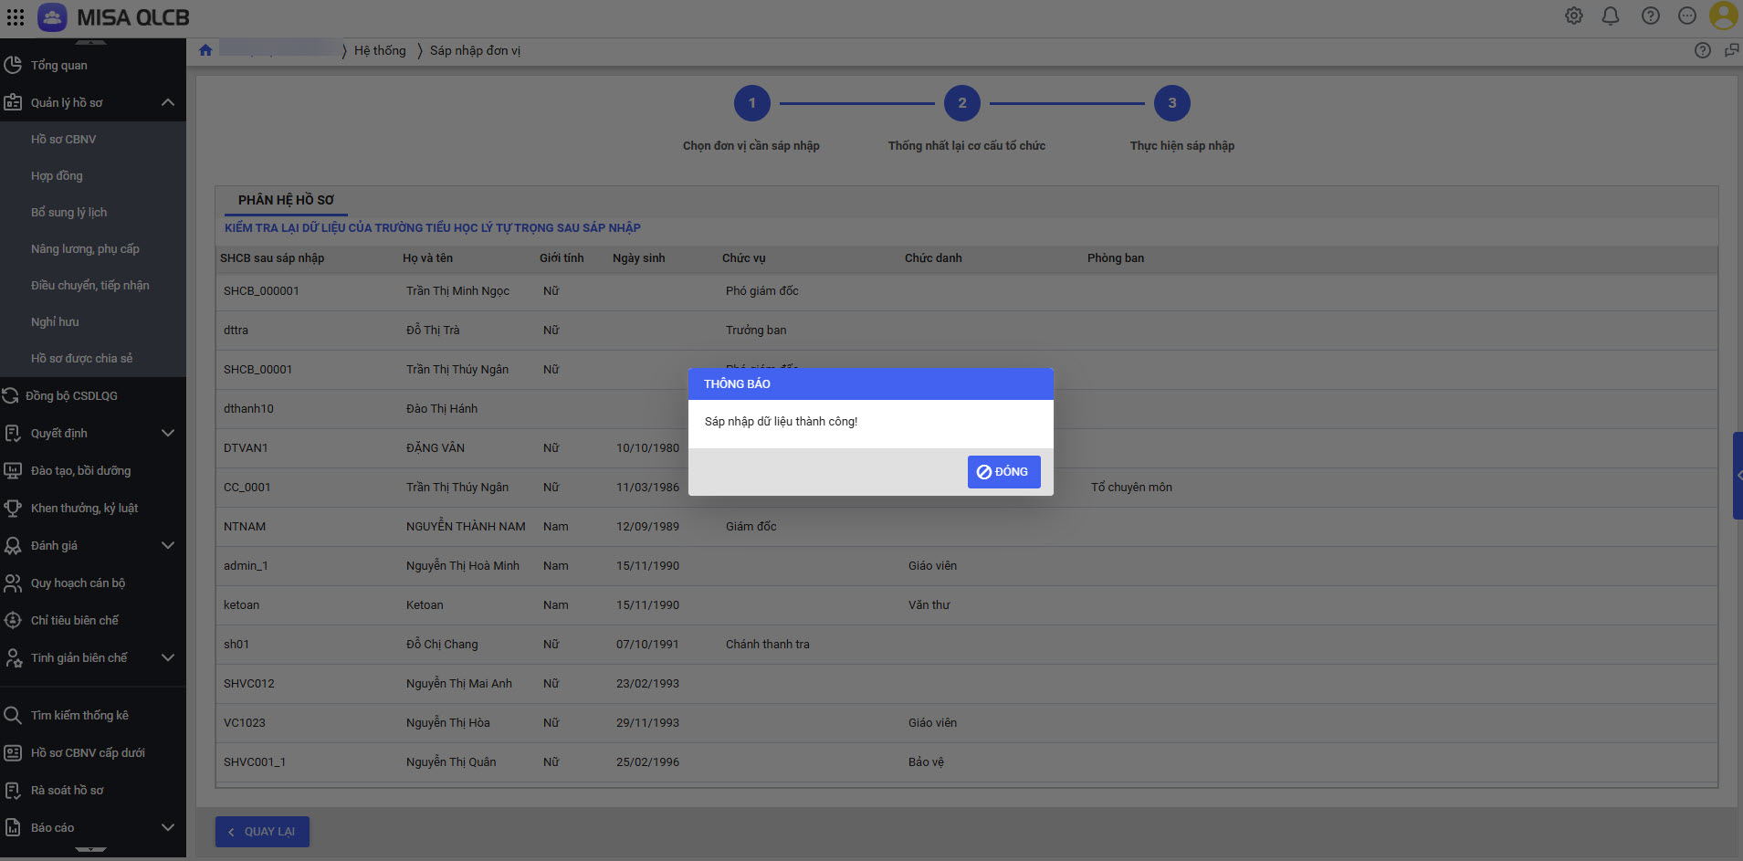Click Hệ thống breadcrumb link
This screenshot has width=1743, height=861.
(380, 50)
